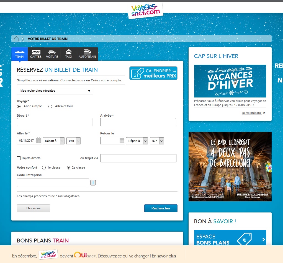Open the calendar icon for Retour le
The height and width of the screenshot is (263, 283).
[x=122, y=141]
